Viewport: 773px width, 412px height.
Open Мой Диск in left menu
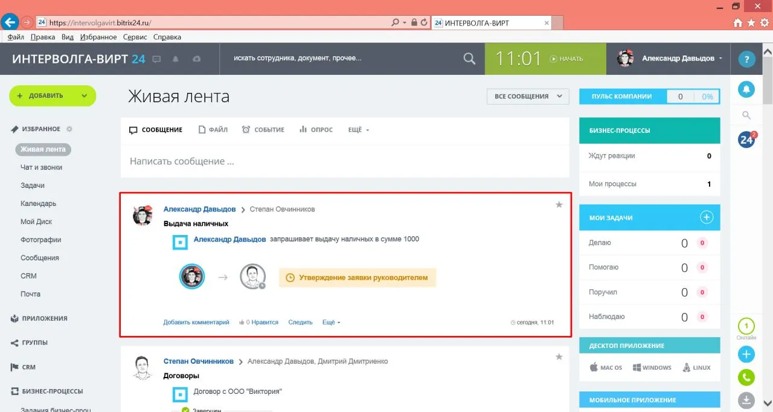(36, 222)
